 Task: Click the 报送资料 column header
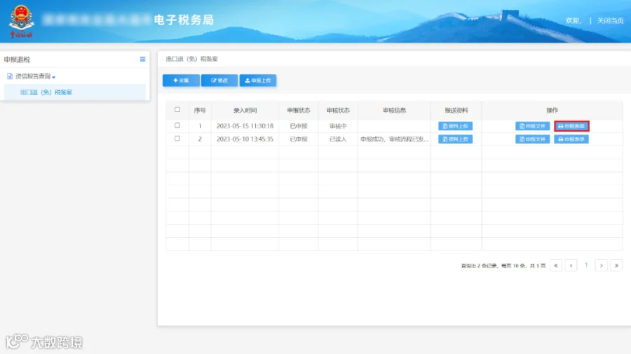tap(456, 111)
